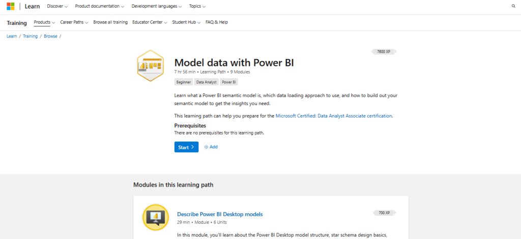The height and width of the screenshot is (239, 521).
Task: Expand the Topics dropdown
Action: point(197,6)
